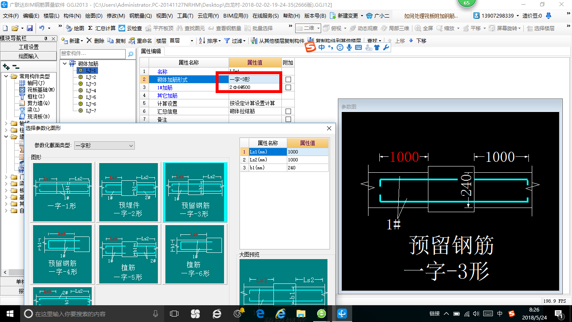Screen dimensions: 572x322
Task: Click Sogou IME soft keyboard icon
Action: [358, 47]
